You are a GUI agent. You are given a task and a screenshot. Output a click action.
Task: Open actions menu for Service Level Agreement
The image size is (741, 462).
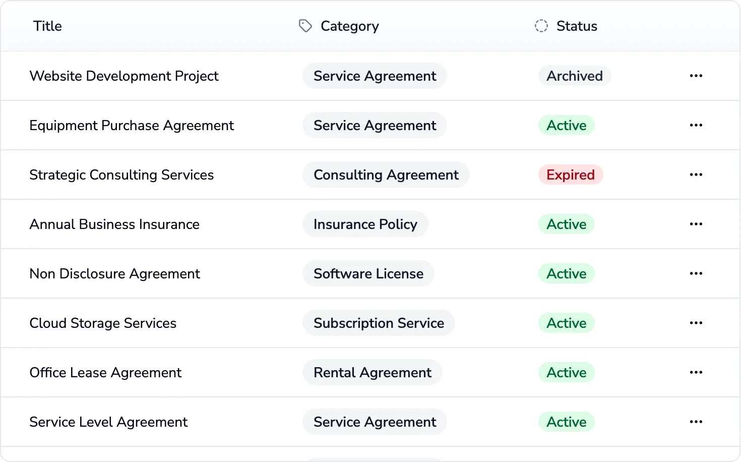point(696,422)
